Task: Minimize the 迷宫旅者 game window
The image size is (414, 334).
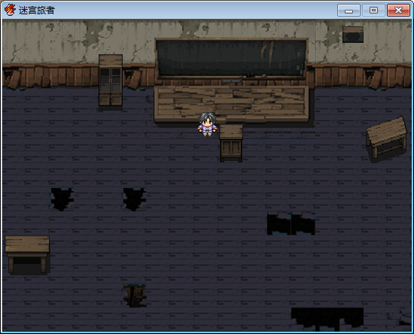Action: tap(349, 11)
